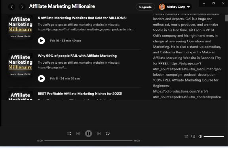Go back with the left arrow

[11, 7]
